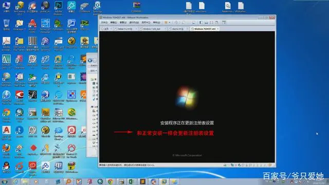Close the Windows 7GHOST x64 tab
329x185 pixels.
coord(218,29)
